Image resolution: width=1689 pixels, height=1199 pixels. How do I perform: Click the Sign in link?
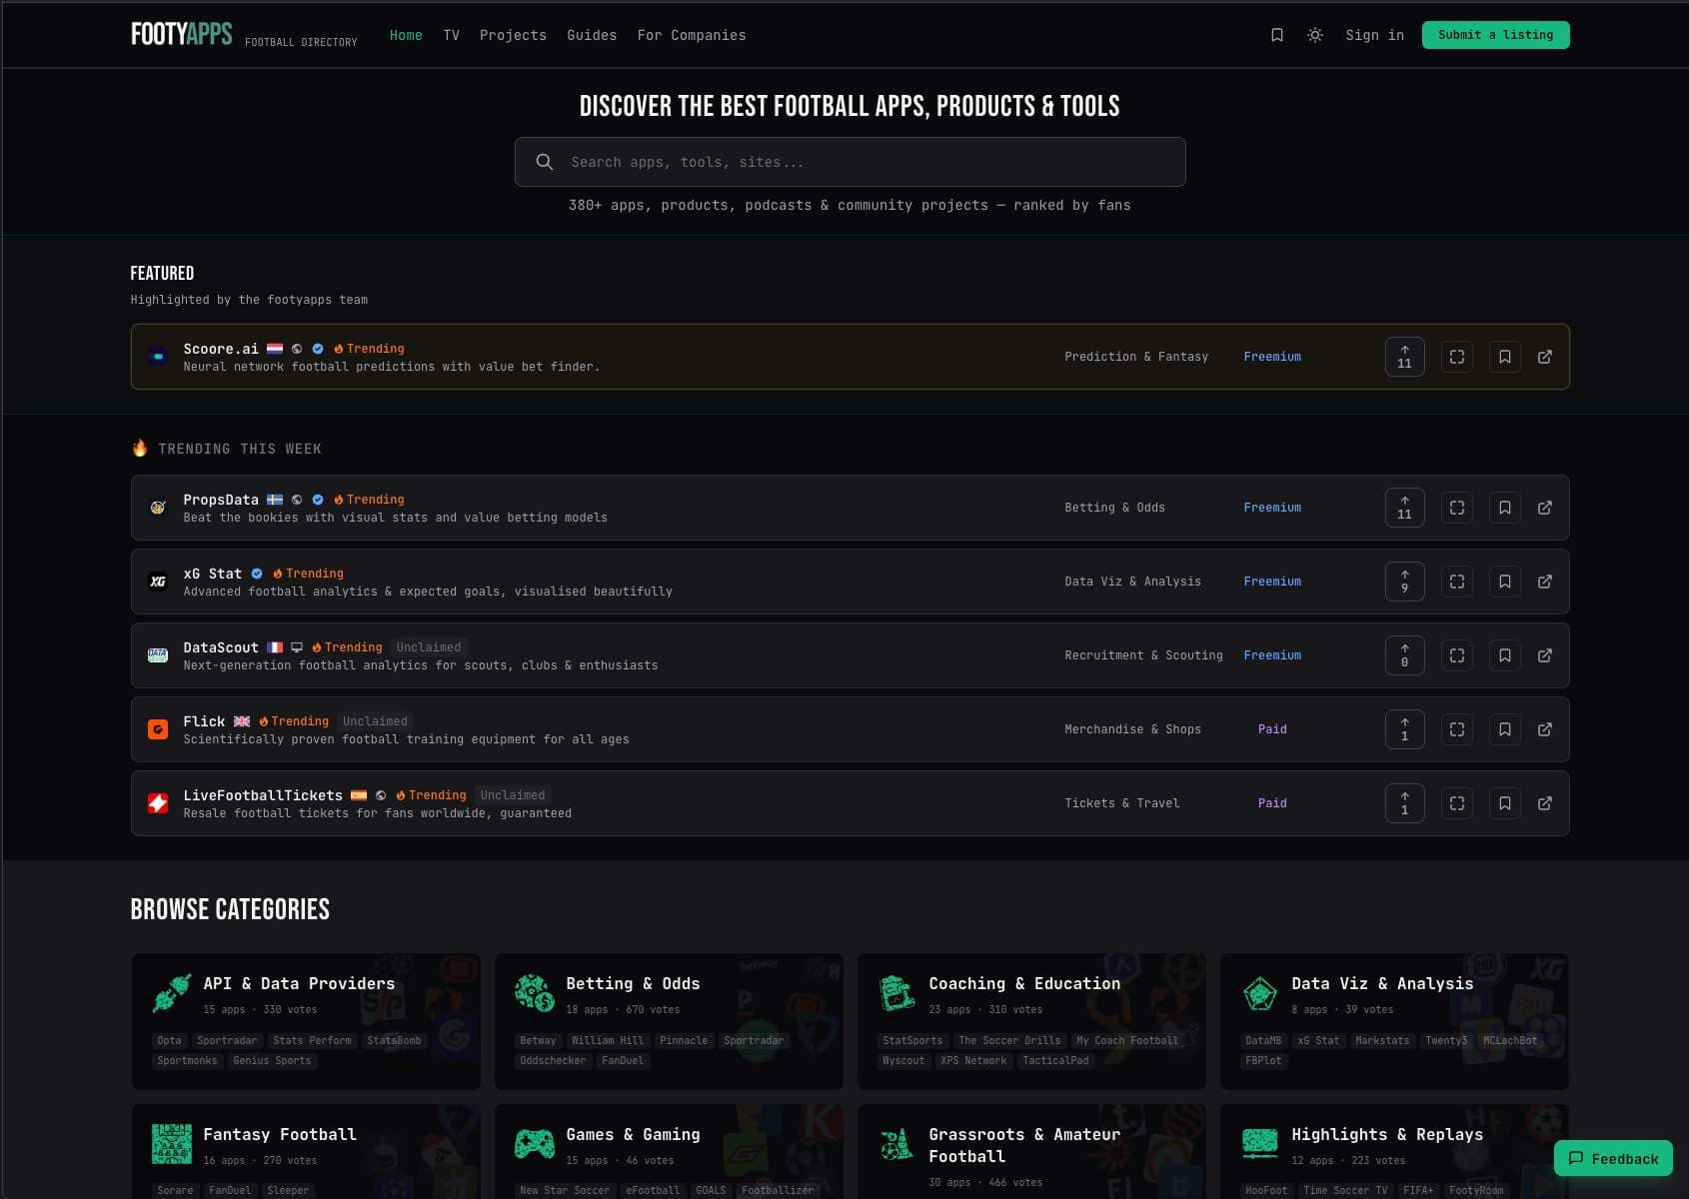point(1374,35)
